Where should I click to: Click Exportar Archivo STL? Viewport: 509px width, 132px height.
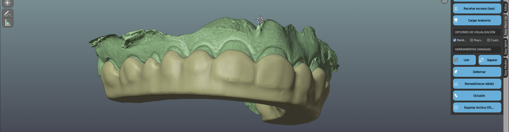tap(477, 107)
